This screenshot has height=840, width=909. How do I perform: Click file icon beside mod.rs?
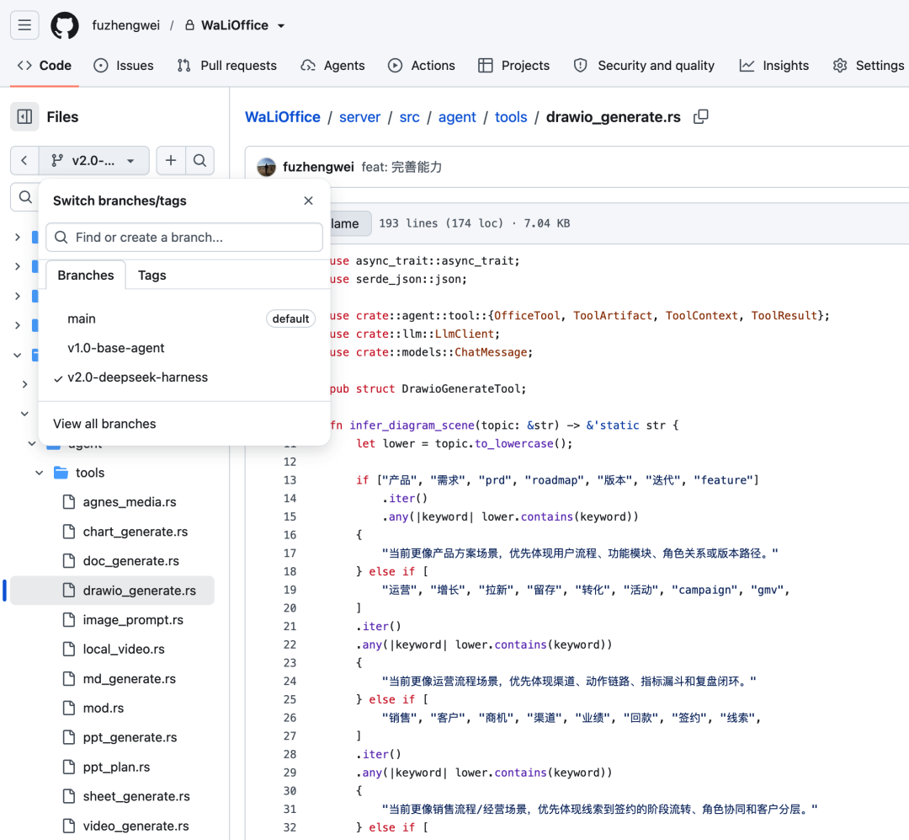click(x=69, y=709)
